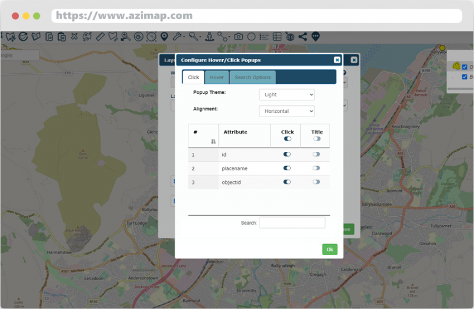Open the legend list icon

pos(264,37)
